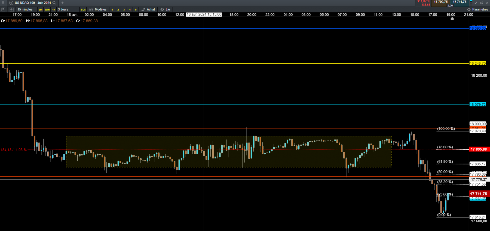Click the Achat candlestick icon
Screen dimensions: 490x231
(x=143, y=9)
